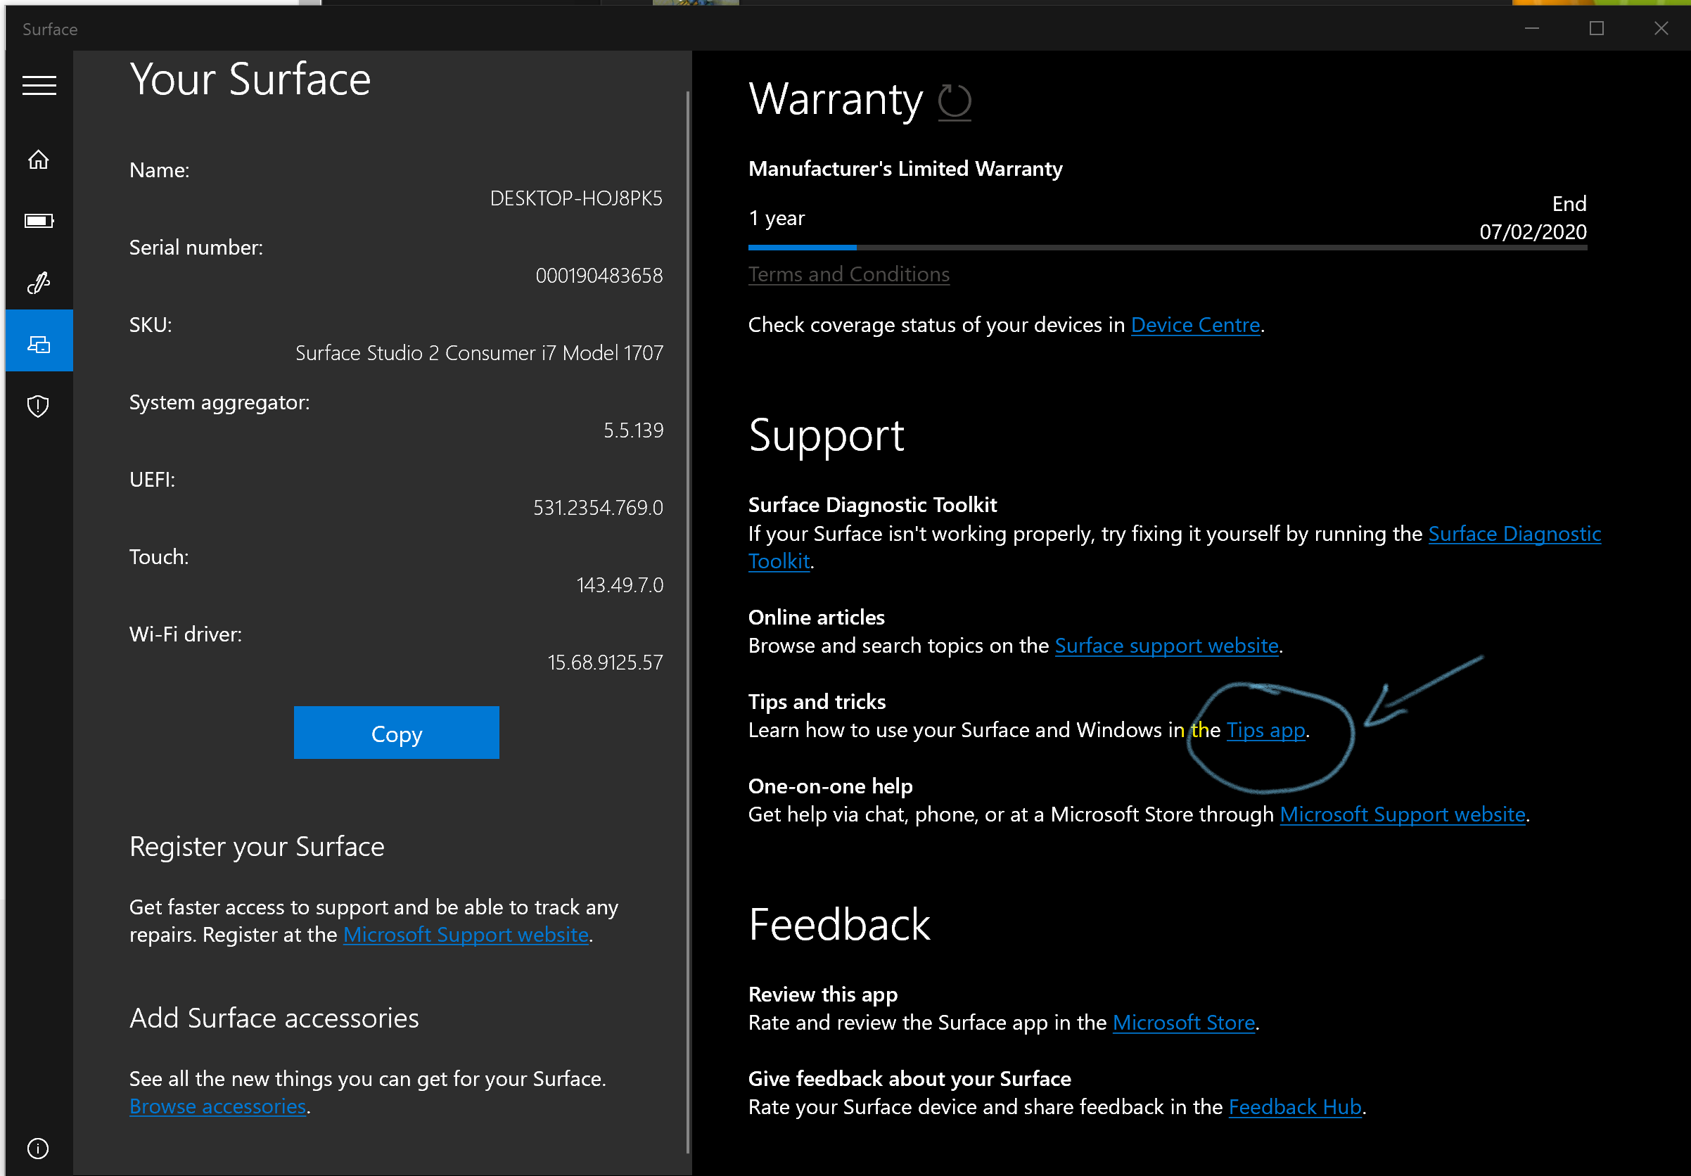Image resolution: width=1691 pixels, height=1176 pixels.
Task: Open the battery status page
Action: point(38,221)
